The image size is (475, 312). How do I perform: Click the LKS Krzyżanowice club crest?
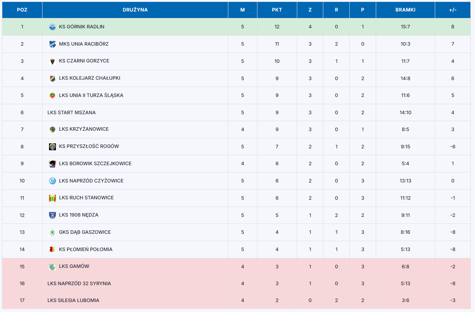click(x=52, y=129)
